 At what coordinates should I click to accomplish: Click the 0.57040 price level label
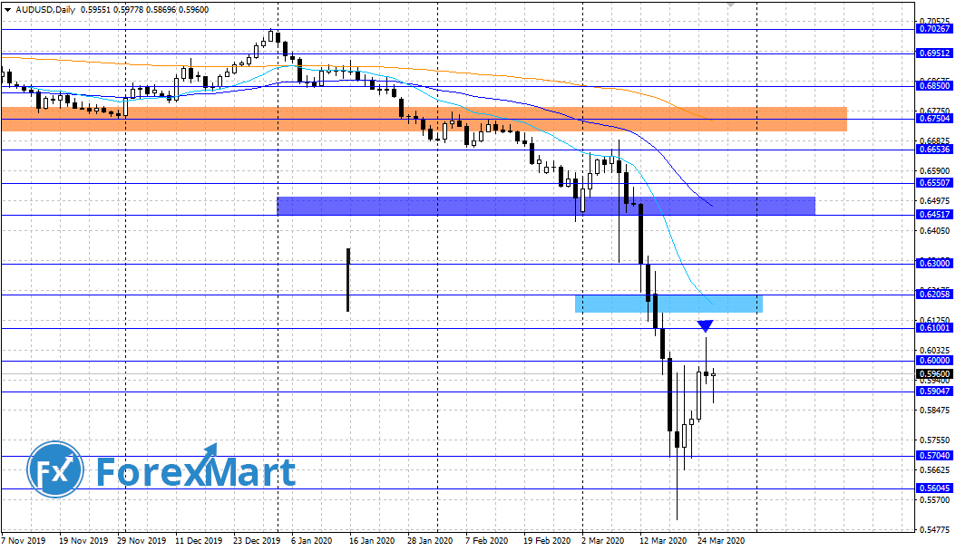pyautogui.click(x=934, y=456)
